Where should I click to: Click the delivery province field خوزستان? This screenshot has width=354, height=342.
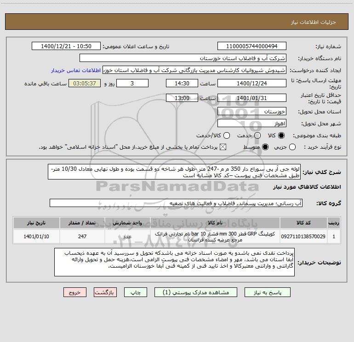tap(252, 112)
